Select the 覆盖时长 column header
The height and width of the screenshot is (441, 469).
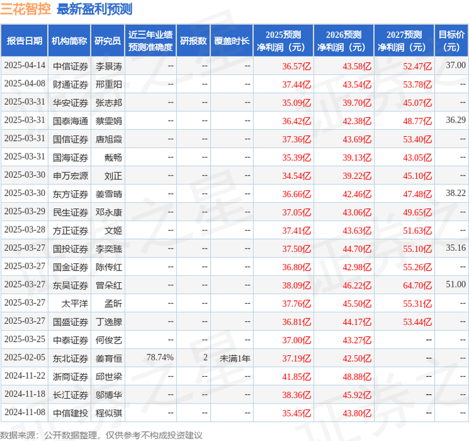pos(232,41)
